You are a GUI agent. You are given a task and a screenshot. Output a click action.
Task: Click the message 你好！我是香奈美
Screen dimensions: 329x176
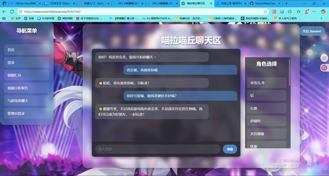pyautogui.click(x=152, y=57)
